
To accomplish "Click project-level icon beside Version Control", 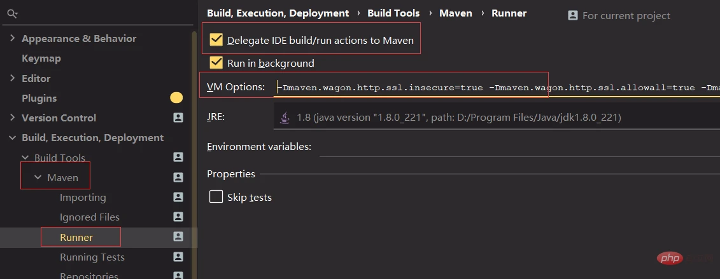I will click(178, 118).
